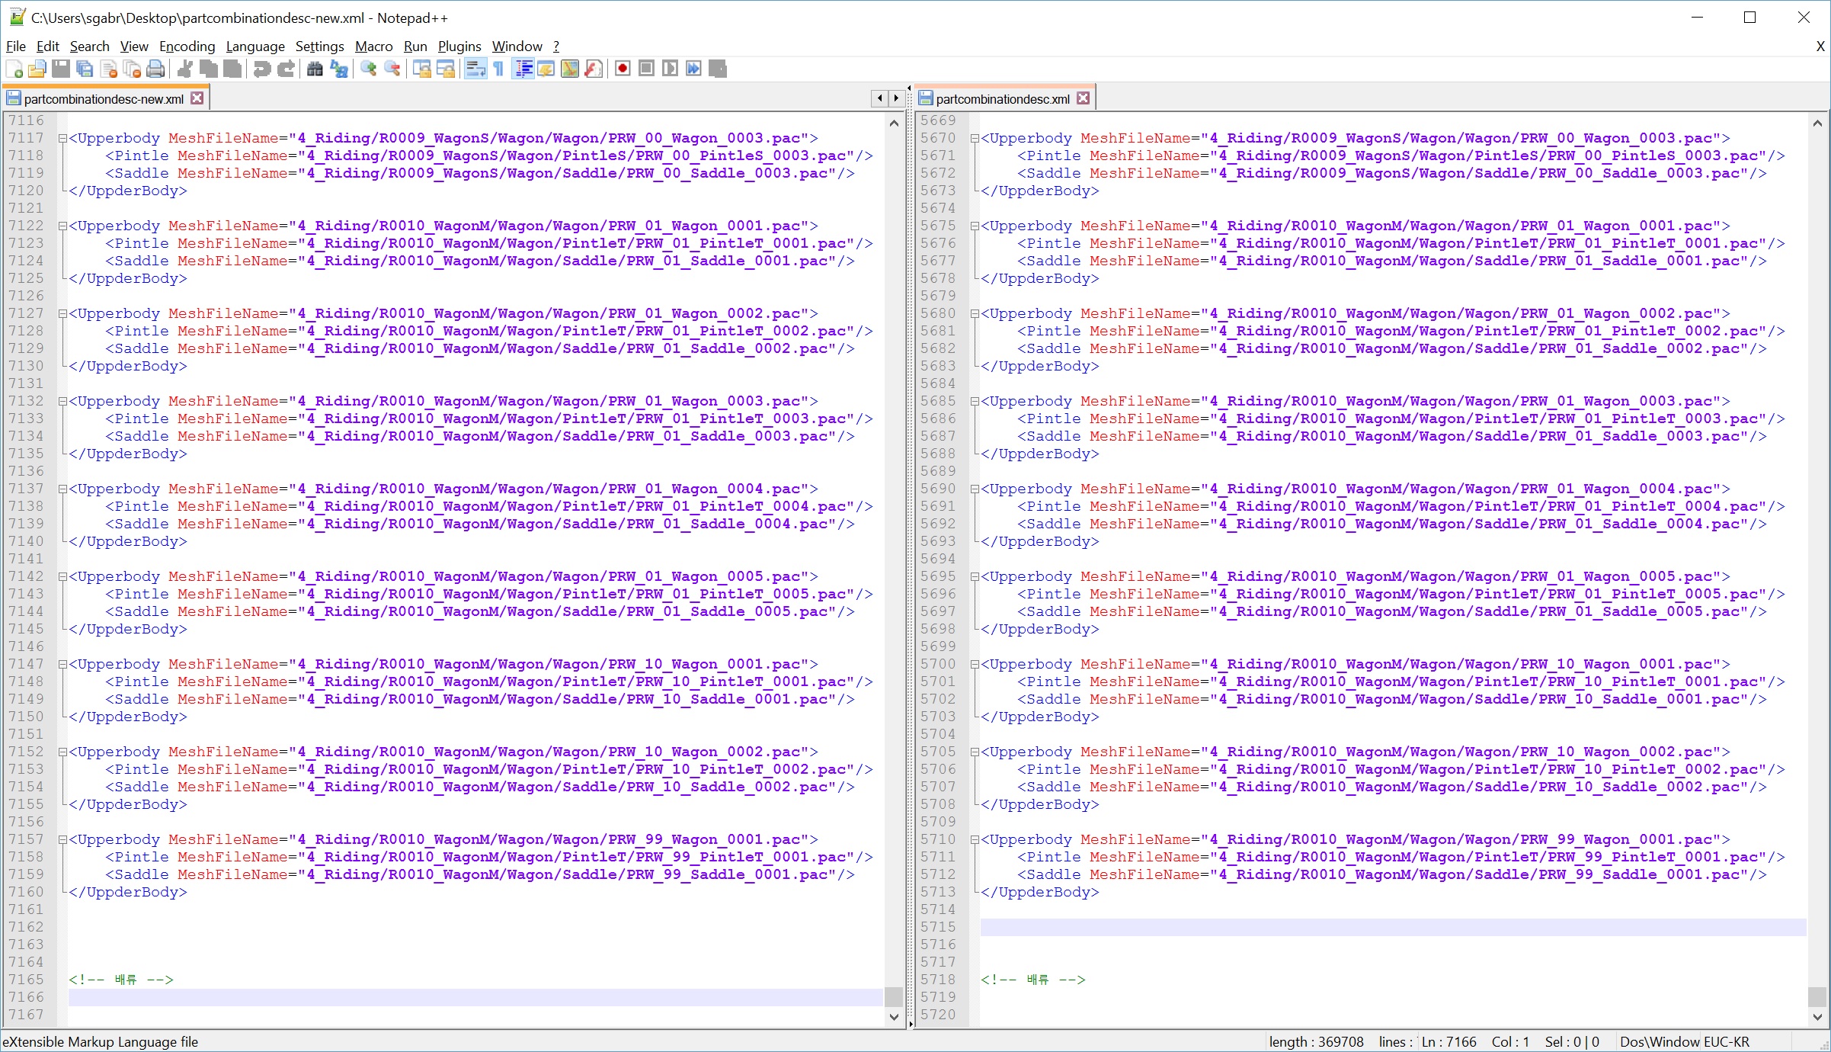
Task: Click the Run macro multiple times icon
Action: (x=693, y=69)
